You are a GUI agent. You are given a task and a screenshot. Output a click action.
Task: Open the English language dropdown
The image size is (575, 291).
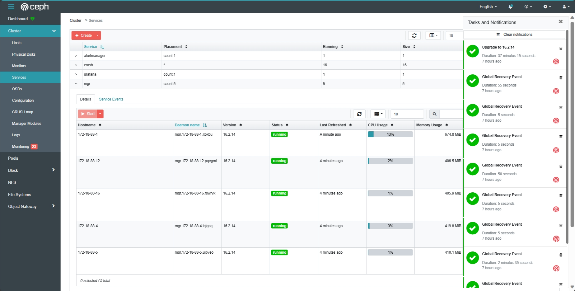pyautogui.click(x=488, y=7)
